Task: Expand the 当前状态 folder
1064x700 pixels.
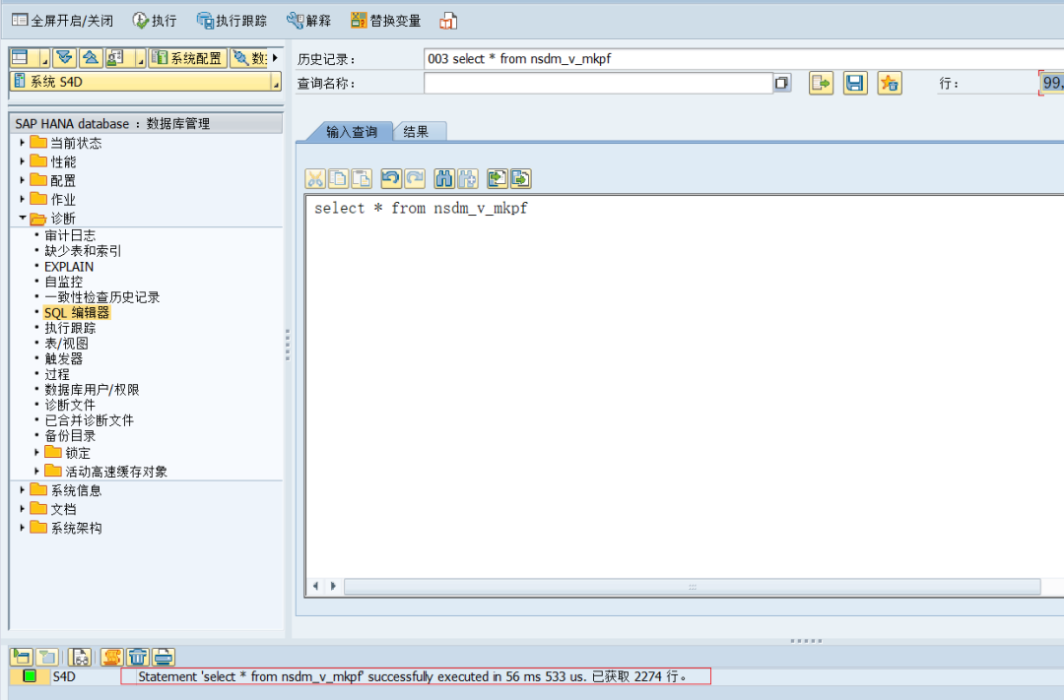Action: pyautogui.click(x=23, y=143)
